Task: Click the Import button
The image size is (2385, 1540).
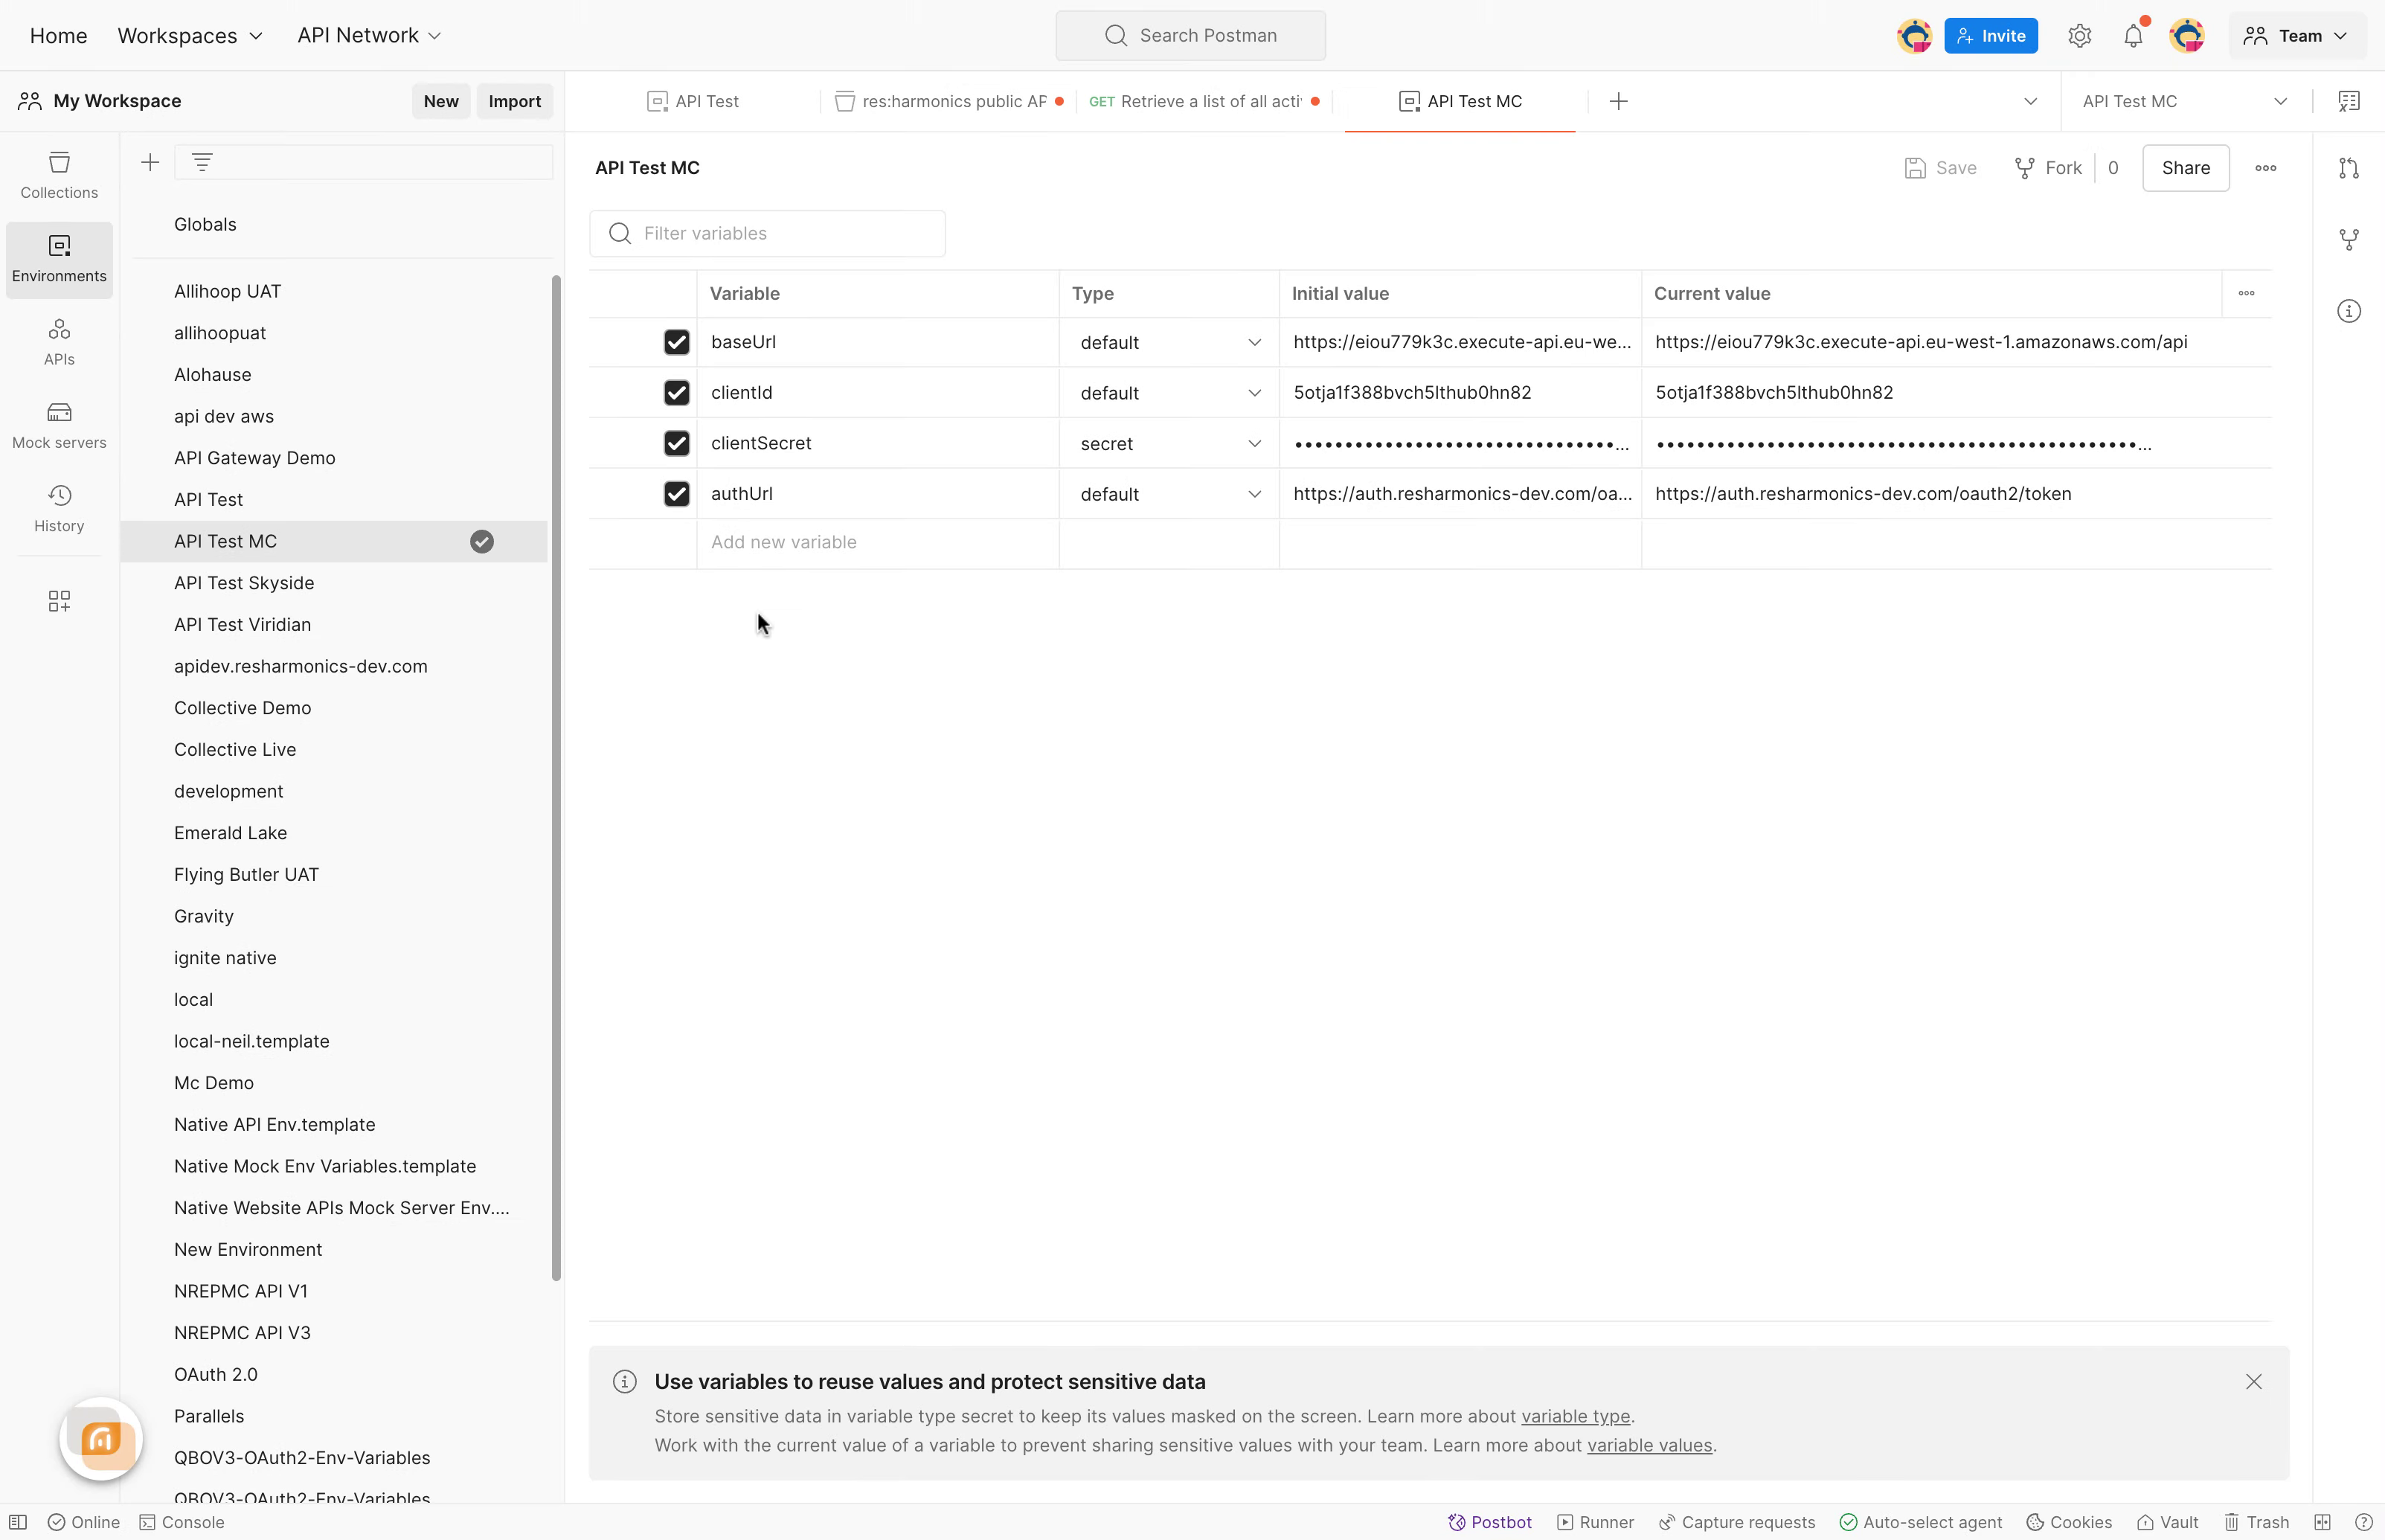Action: (515, 101)
